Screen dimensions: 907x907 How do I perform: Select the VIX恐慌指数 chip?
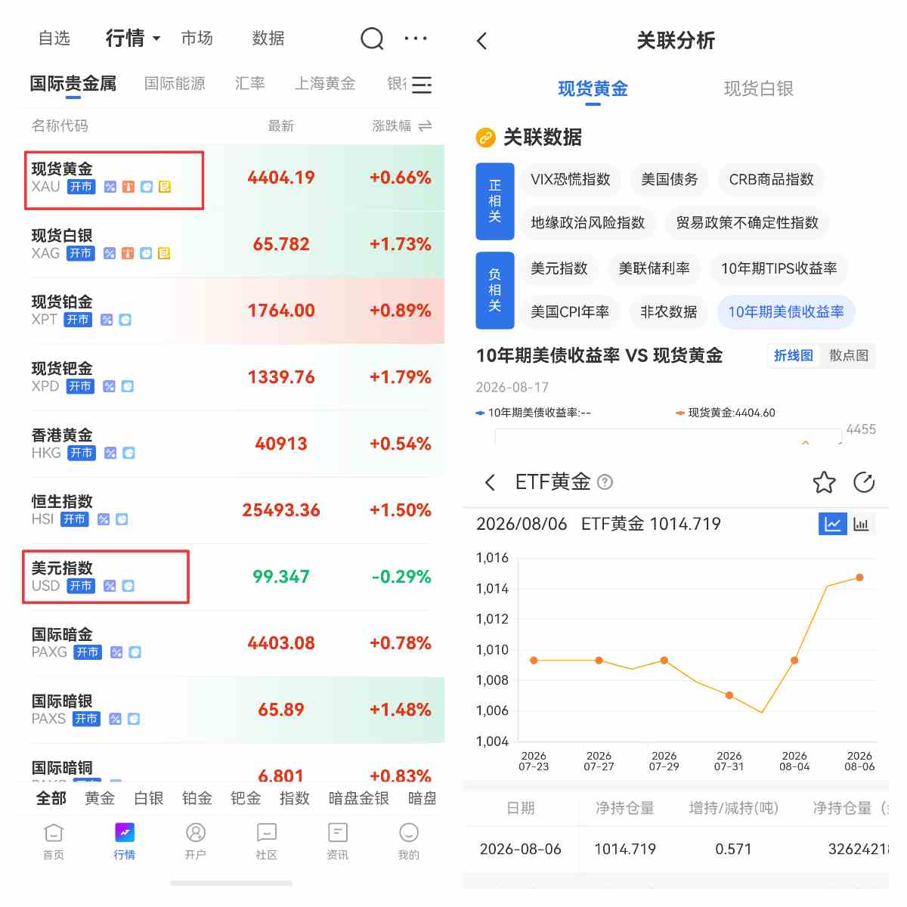(571, 179)
